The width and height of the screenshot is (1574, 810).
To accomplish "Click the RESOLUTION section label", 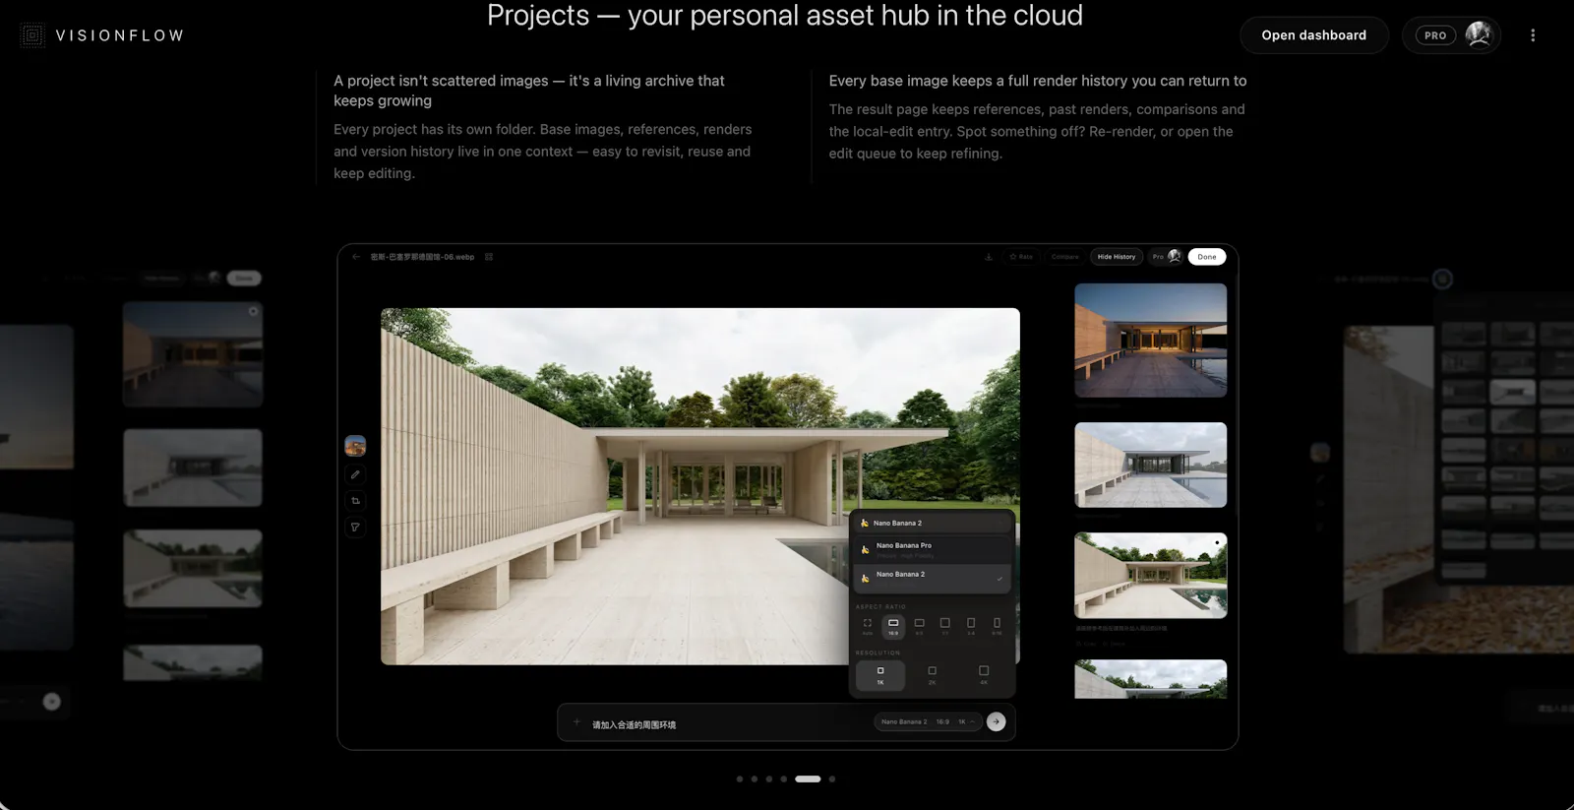I will [x=878, y=653].
